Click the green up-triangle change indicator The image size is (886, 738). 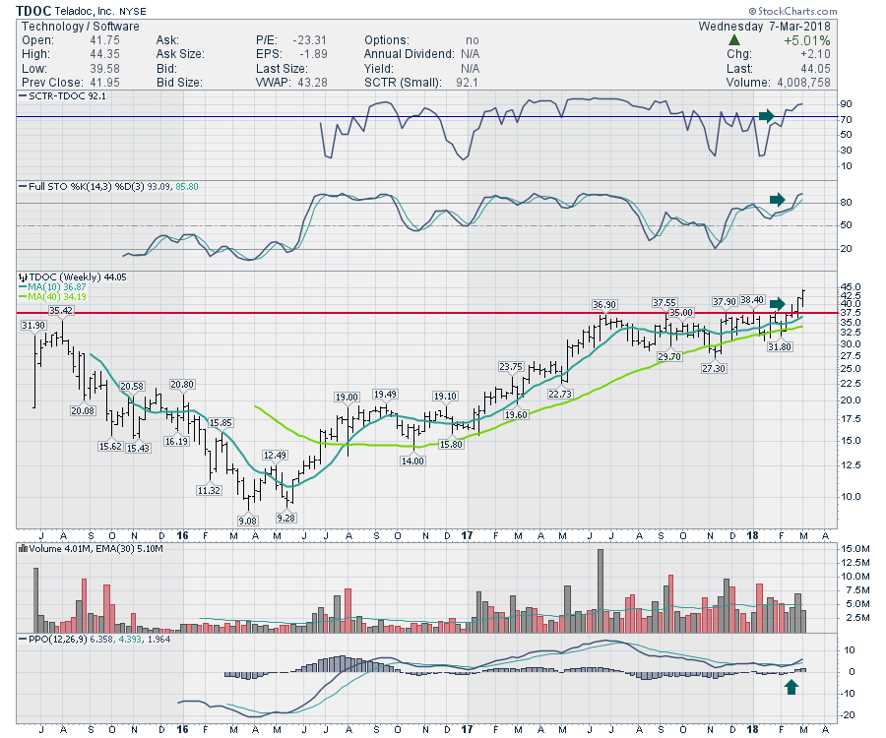coord(734,40)
